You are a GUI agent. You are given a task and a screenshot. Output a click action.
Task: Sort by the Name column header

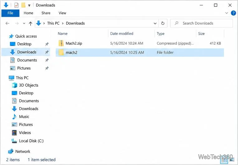point(63,34)
